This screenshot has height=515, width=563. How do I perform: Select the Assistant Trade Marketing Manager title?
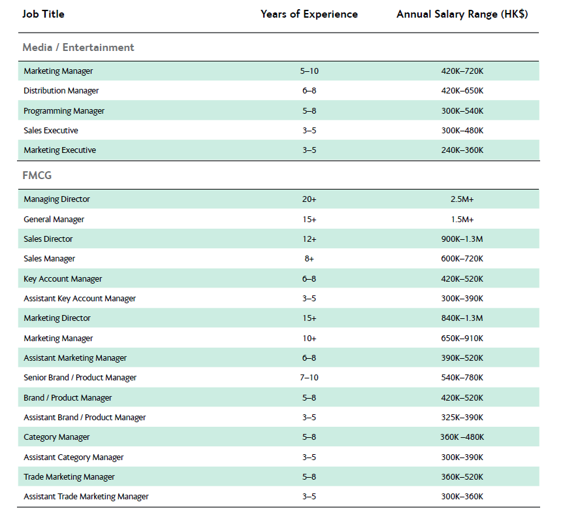tap(86, 497)
